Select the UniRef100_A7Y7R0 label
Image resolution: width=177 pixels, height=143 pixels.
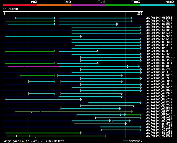tap(159, 121)
